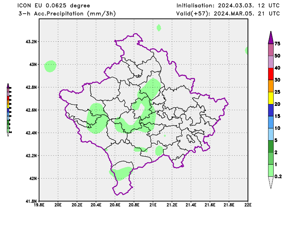Click the legend value "40"
Screen dimensions: 295x228
[x=277, y=68]
